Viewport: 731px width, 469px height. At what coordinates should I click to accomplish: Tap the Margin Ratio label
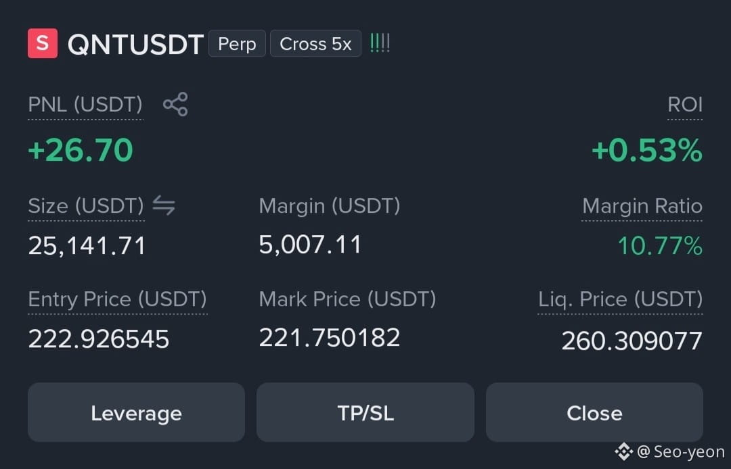coord(642,205)
